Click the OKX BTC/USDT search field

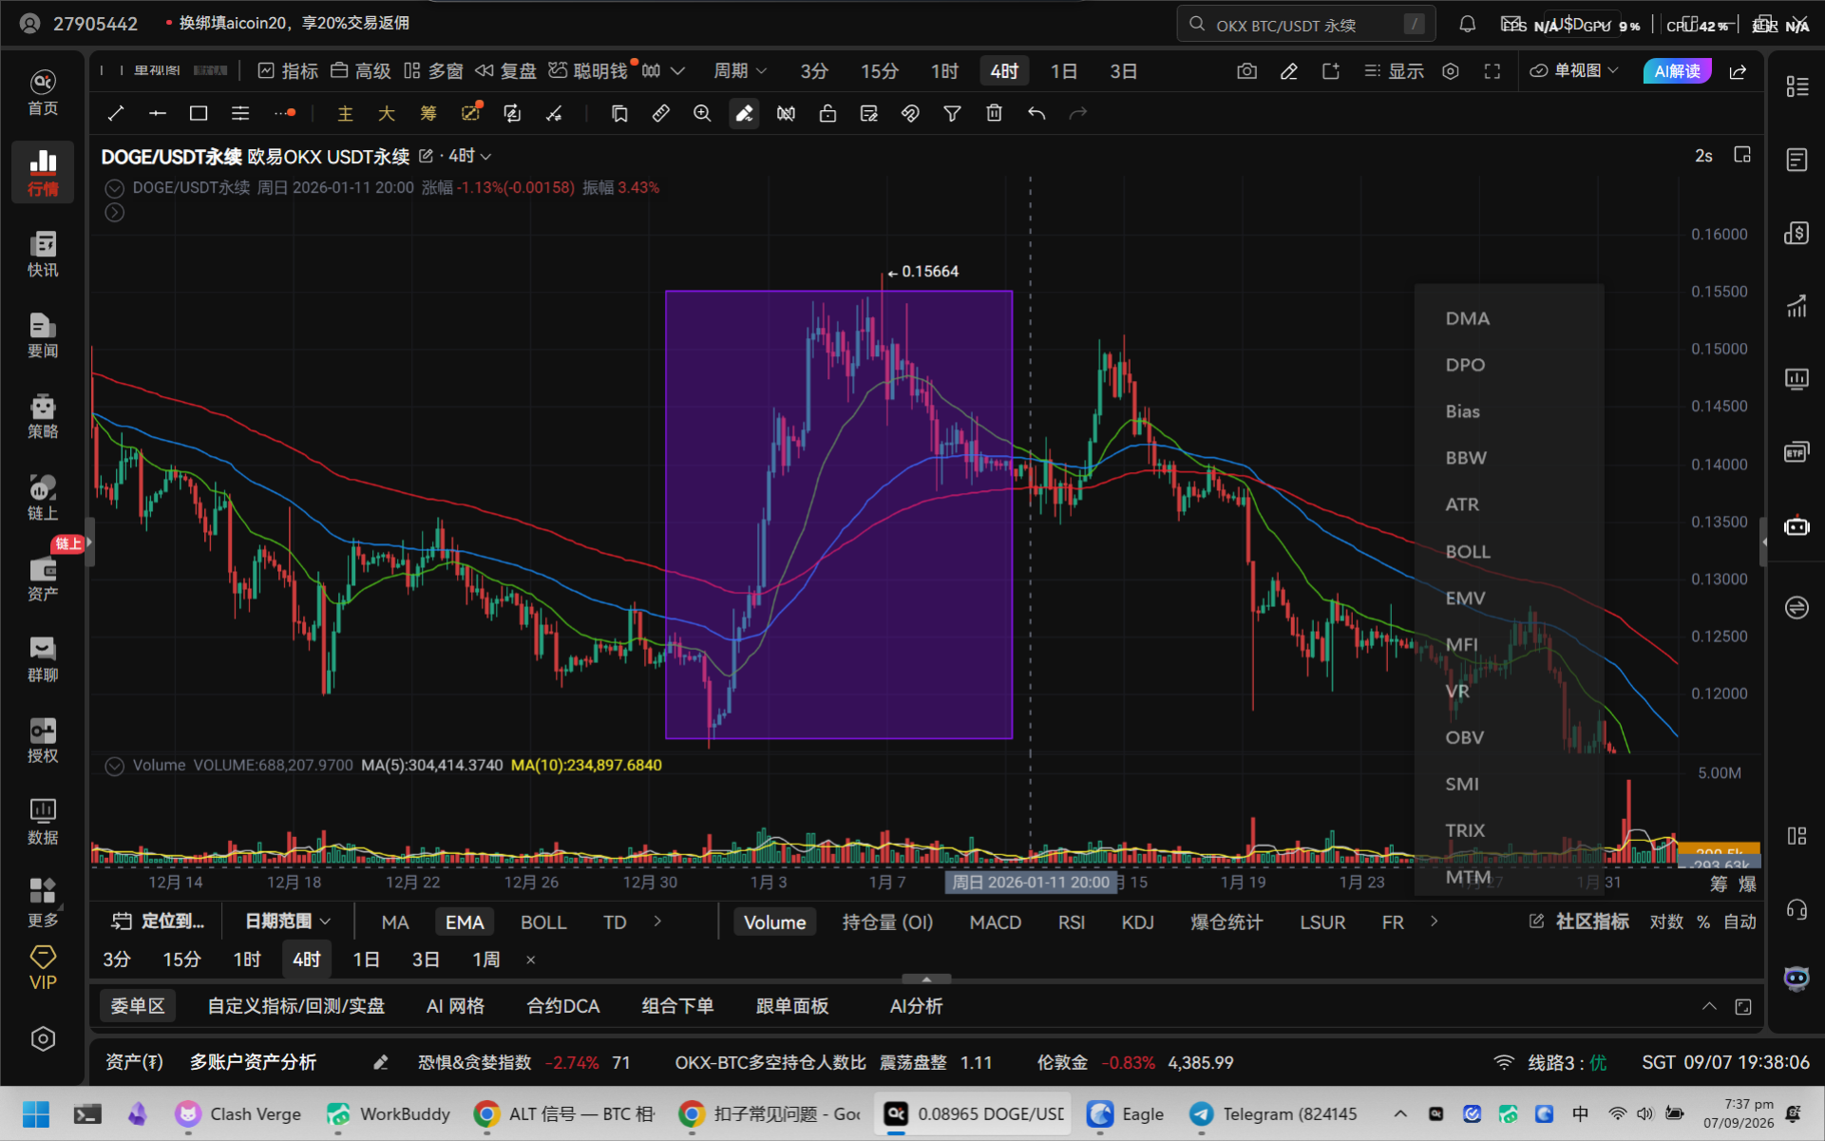coord(1306,25)
